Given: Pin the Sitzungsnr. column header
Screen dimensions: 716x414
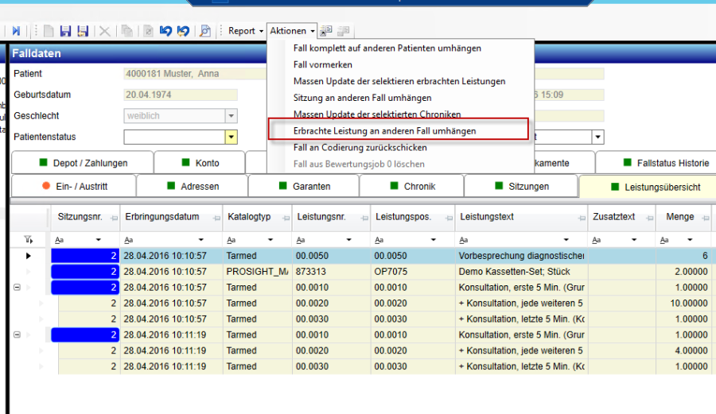Looking at the screenshot, I should pos(112,218).
